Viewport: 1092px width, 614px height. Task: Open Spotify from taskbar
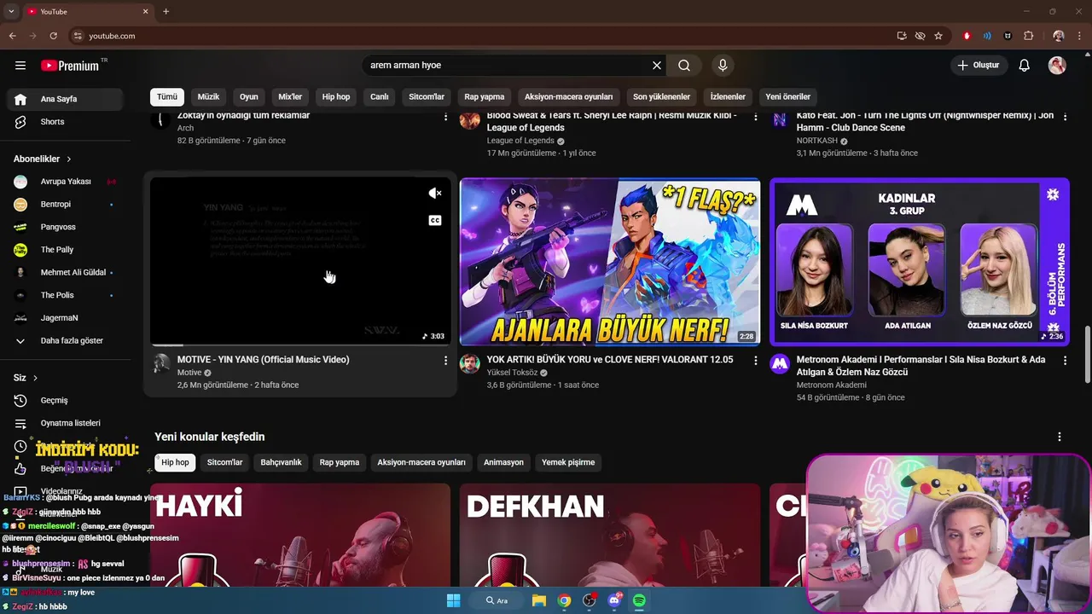point(639,600)
